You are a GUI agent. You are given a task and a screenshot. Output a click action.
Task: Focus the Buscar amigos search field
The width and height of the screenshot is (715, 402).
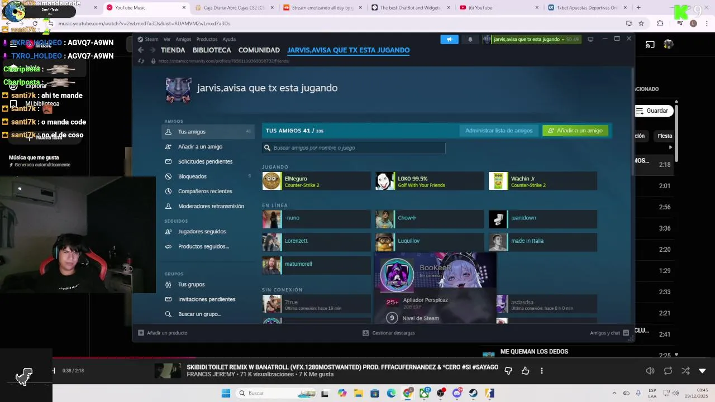tap(354, 148)
